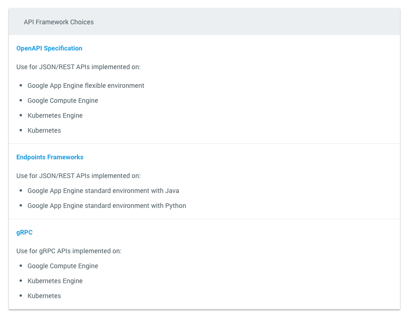Click the bullet beside the Python environment item
This screenshot has height=314, width=413.
pyautogui.click(x=21, y=206)
